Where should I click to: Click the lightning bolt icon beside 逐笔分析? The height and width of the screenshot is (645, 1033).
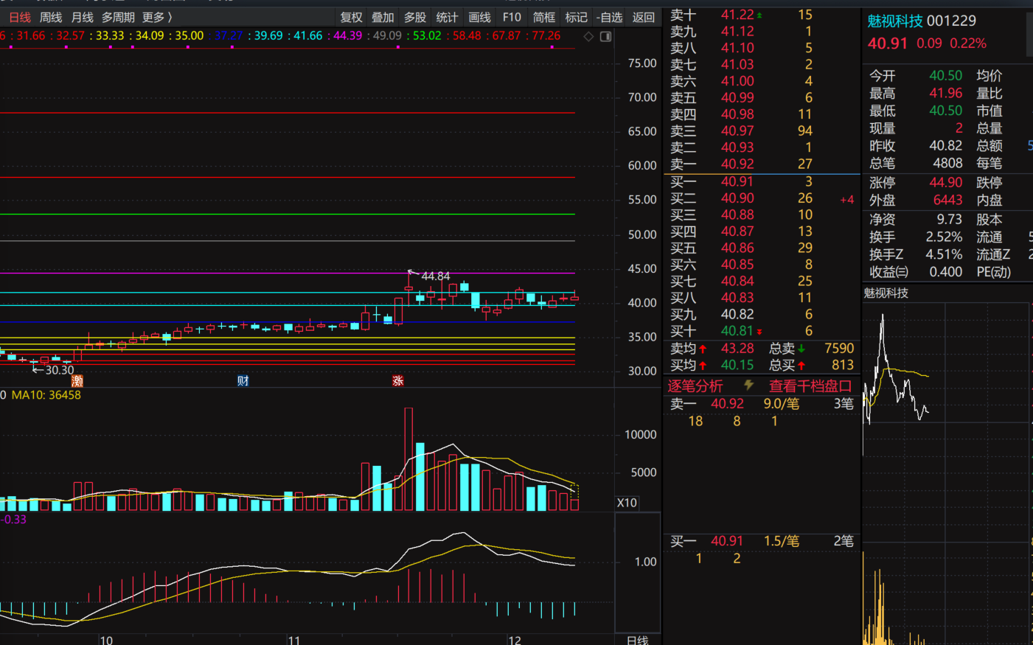click(748, 386)
